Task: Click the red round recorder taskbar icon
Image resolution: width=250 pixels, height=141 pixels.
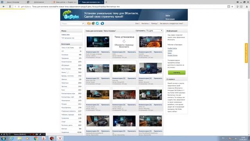Action: 52,138
